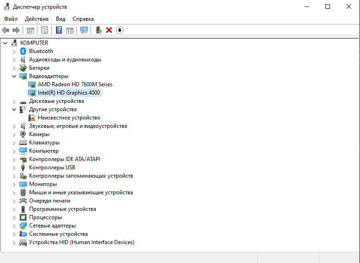
Task: Select Программные устройства label
Action: 62,209
